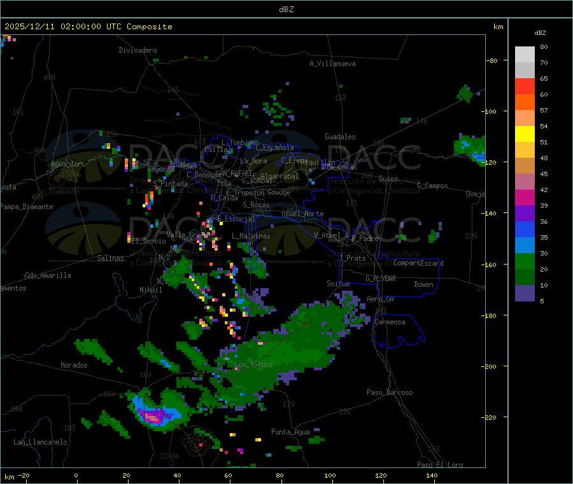Viewport: 573px width, 484px height.
Task: Click the yellow 54-51 dBZ legend swatch
Action: pos(525,134)
